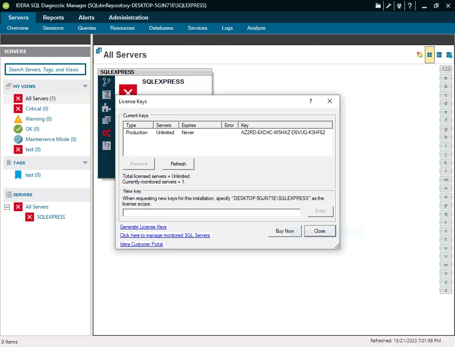This screenshot has width=455, height=347.
Task: Switch to the colored heatmap view icon
Action: pyautogui.click(x=420, y=55)
